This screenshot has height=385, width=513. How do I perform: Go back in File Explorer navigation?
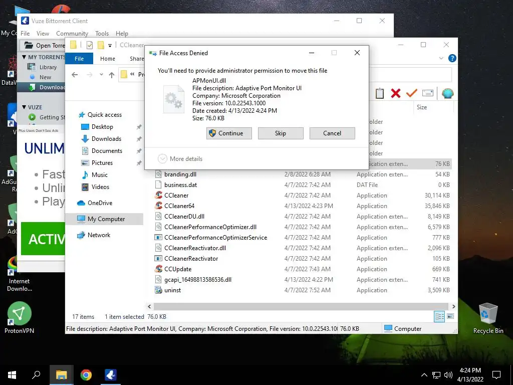click(75, 75)
